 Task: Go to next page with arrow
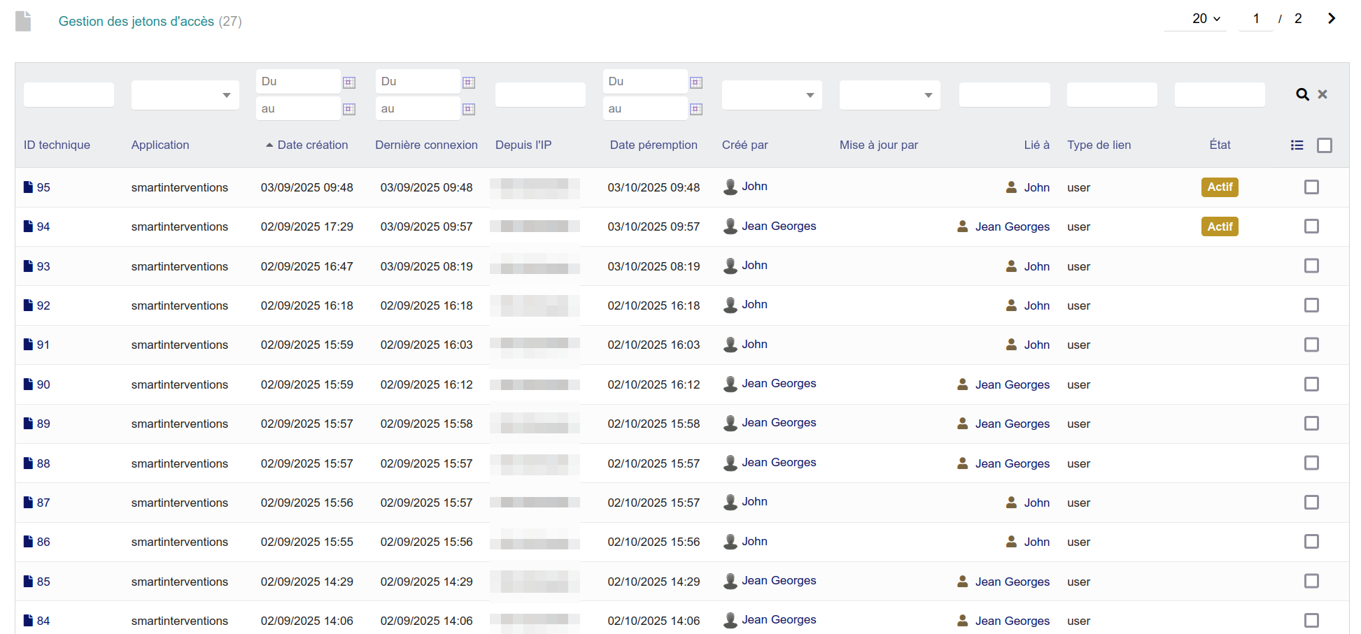[x=1332, y=19]
